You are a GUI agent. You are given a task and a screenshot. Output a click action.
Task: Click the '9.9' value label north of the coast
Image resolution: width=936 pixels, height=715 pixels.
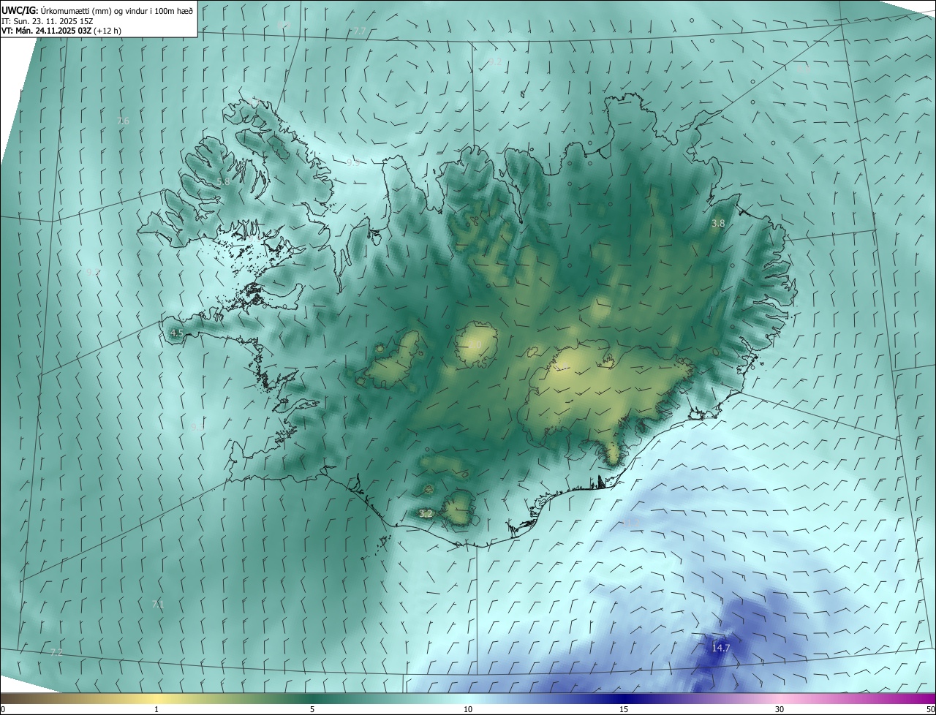click(353, 162)
